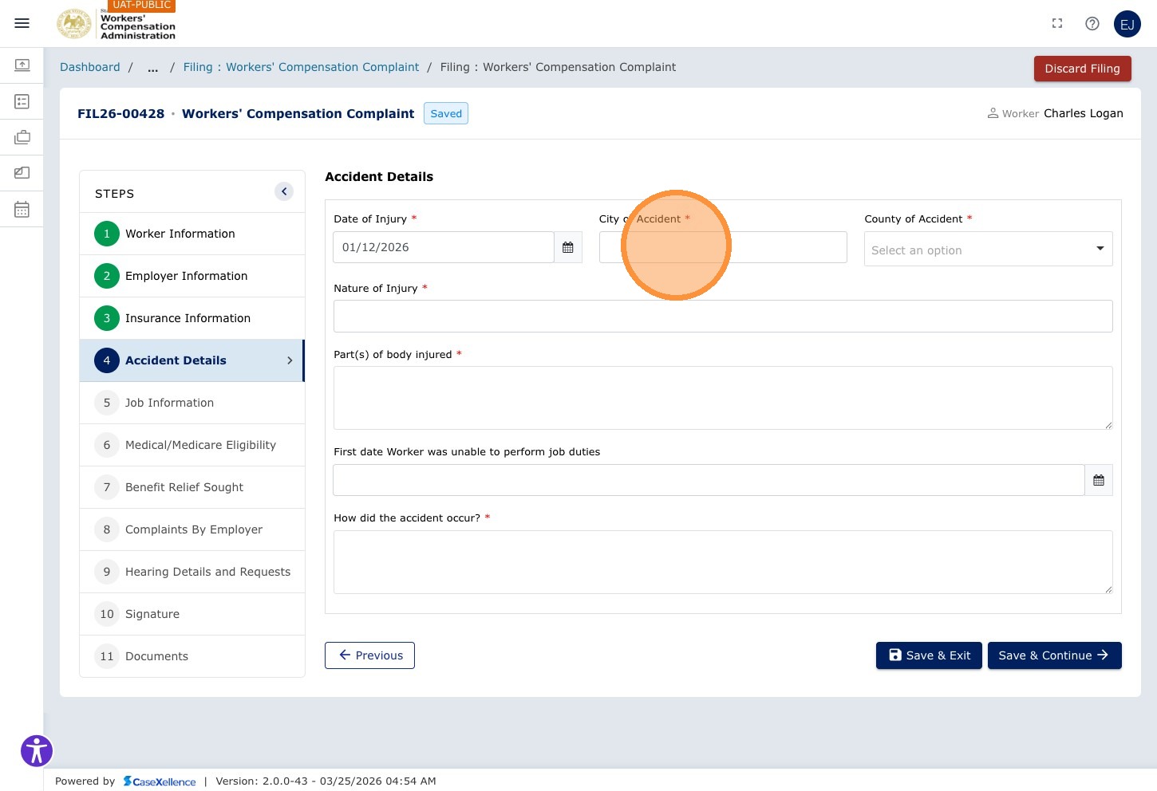Focus the Part(s) of body injured textarea

tap(723, 398)
